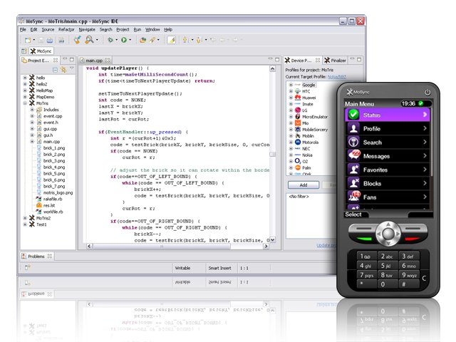Open the Run configurations dropdown arrow
The width and height of the screenshot is (456, 342).
tap(130, 40)
